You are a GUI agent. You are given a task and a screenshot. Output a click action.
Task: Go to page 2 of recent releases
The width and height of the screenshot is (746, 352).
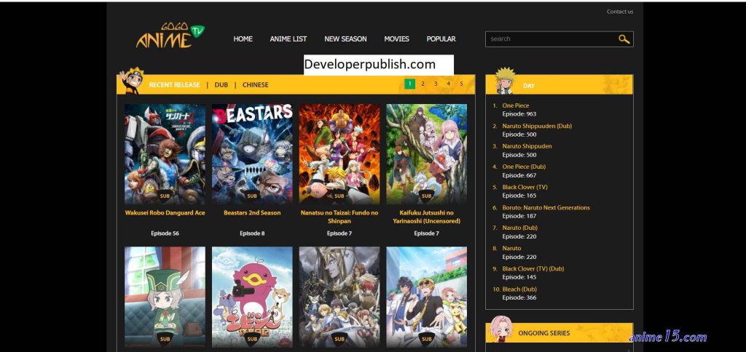(x=423, y=84)
